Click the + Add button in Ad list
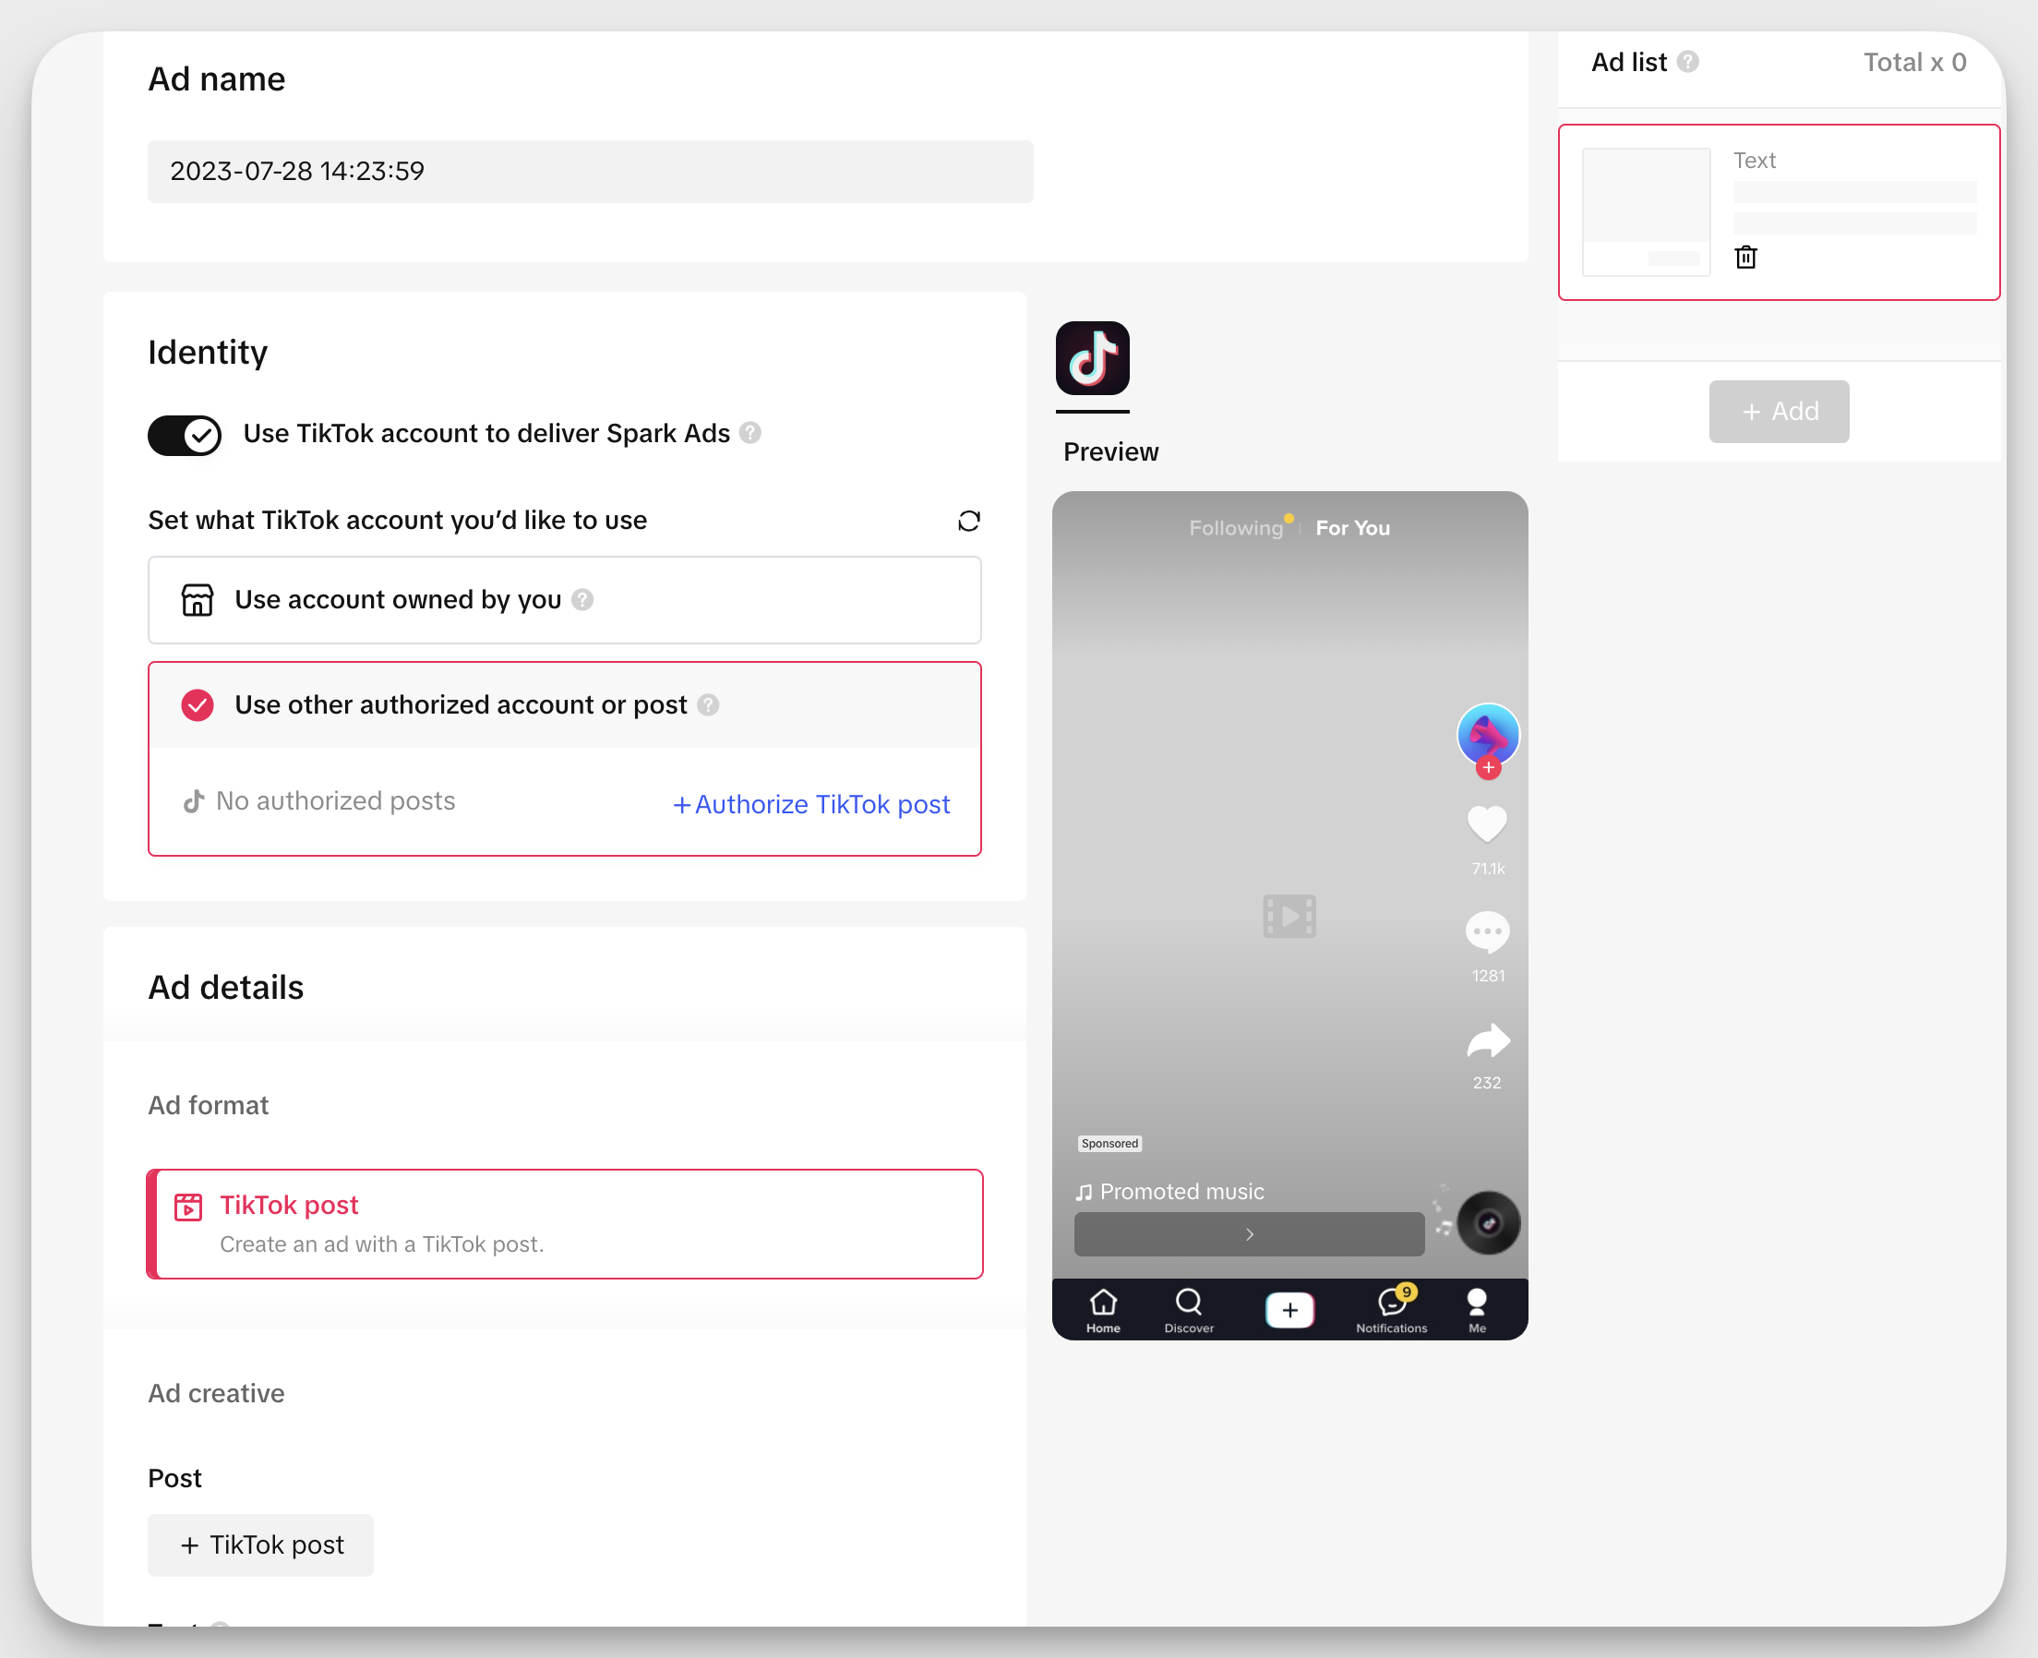Image resolution: width=2038 pixels, height=1658 pixels. pos(1779,412)
